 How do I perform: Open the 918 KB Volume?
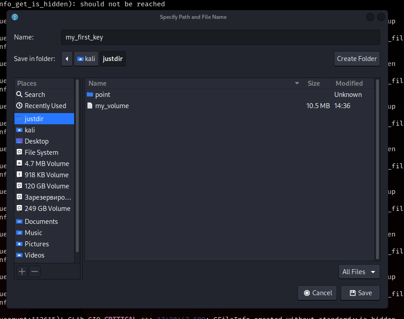point(44,175)
